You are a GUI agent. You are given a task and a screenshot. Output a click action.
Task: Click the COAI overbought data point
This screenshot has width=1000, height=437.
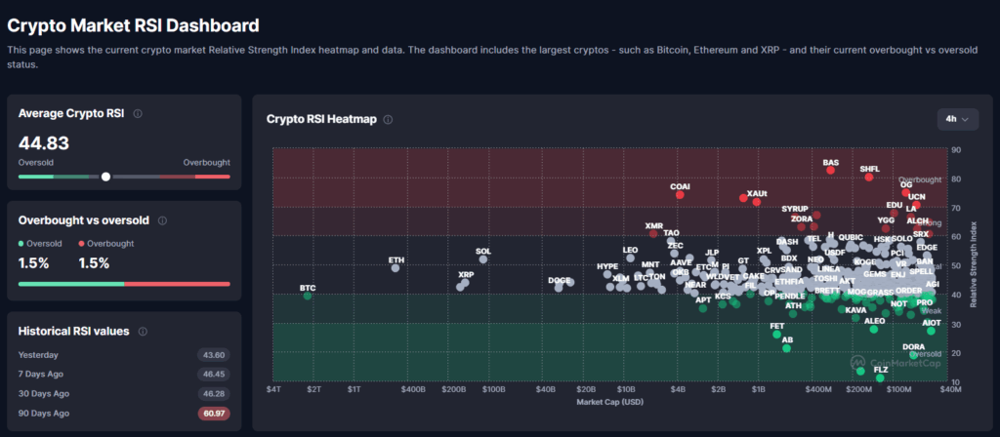coord(680,194)
